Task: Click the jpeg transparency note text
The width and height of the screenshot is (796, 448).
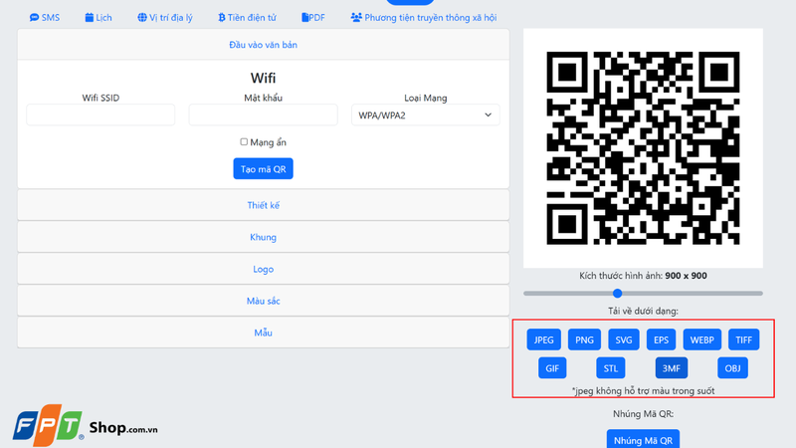Action: (643, 390)
